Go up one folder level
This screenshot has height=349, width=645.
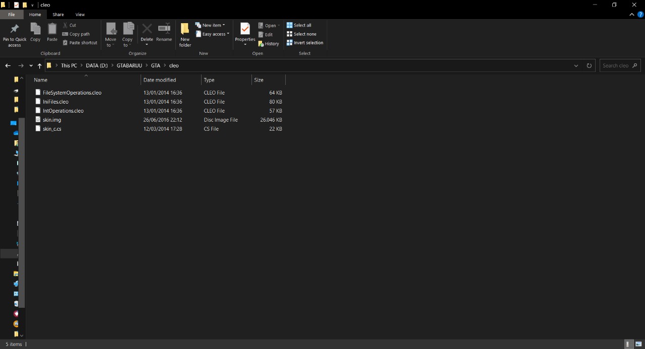coord(40,65)
